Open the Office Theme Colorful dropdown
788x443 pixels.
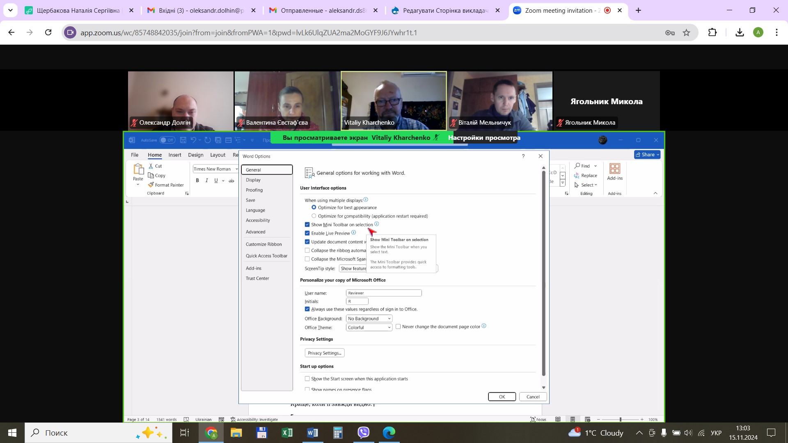click(369, 327)
